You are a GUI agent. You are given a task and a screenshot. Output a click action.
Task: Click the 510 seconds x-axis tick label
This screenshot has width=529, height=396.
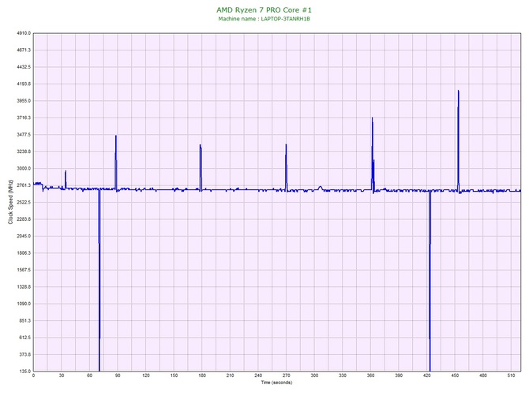click(x=511, y=375)
